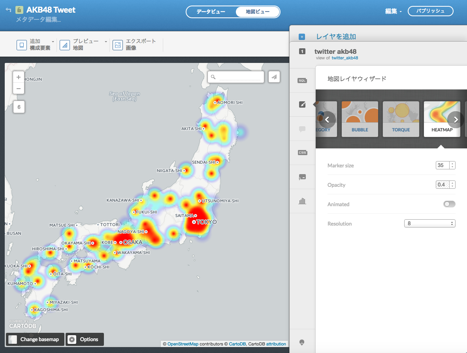Image resolution: width=467 pixels, height=353 pixels.
Task: Select the TORQUE wizard type
Action: click(x=401, y=119)
